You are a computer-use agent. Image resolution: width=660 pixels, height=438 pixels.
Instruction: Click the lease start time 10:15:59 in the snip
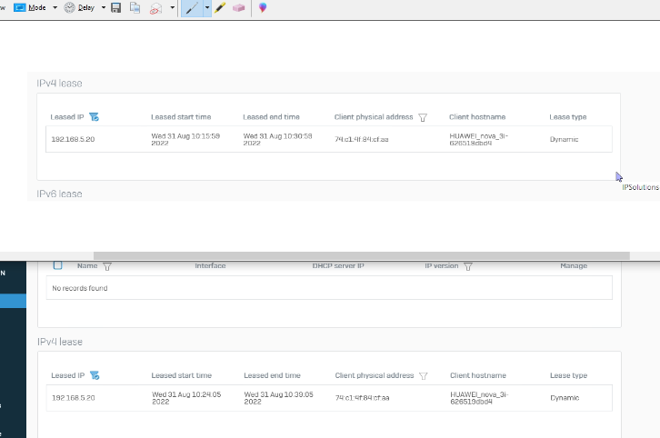click(185, 139)
